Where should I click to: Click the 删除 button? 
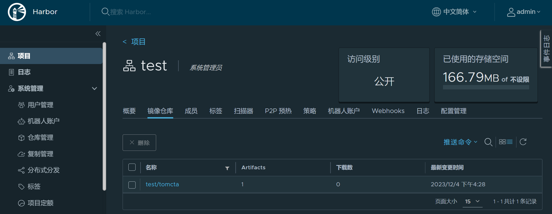tap(139, 142)
